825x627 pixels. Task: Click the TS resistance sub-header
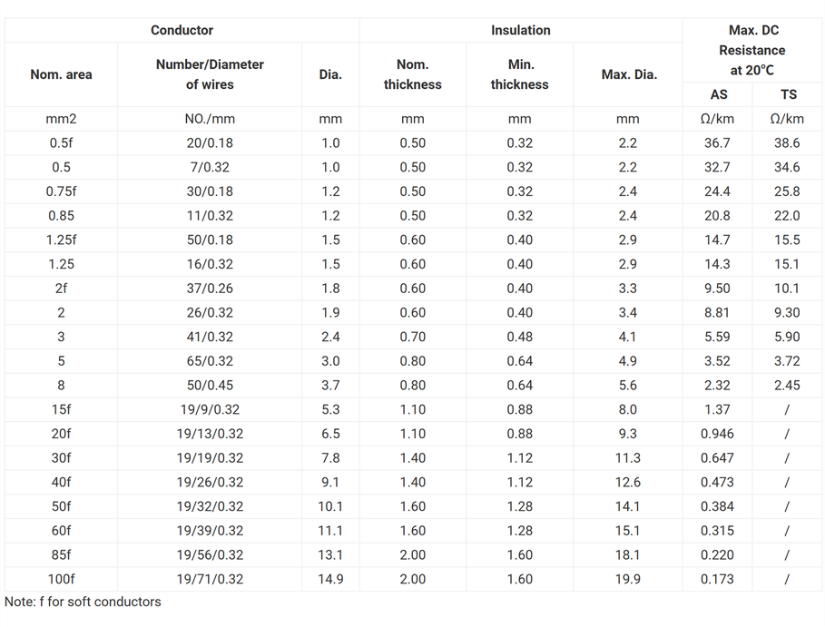(x=788, y=94)
